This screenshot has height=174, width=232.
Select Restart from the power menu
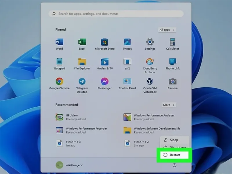174,155
